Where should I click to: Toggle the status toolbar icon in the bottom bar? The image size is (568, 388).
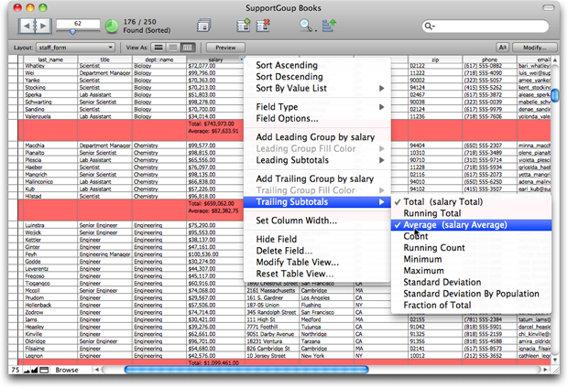44,370
